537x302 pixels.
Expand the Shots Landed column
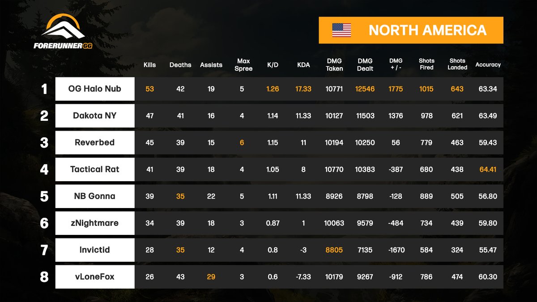[457, 64]
